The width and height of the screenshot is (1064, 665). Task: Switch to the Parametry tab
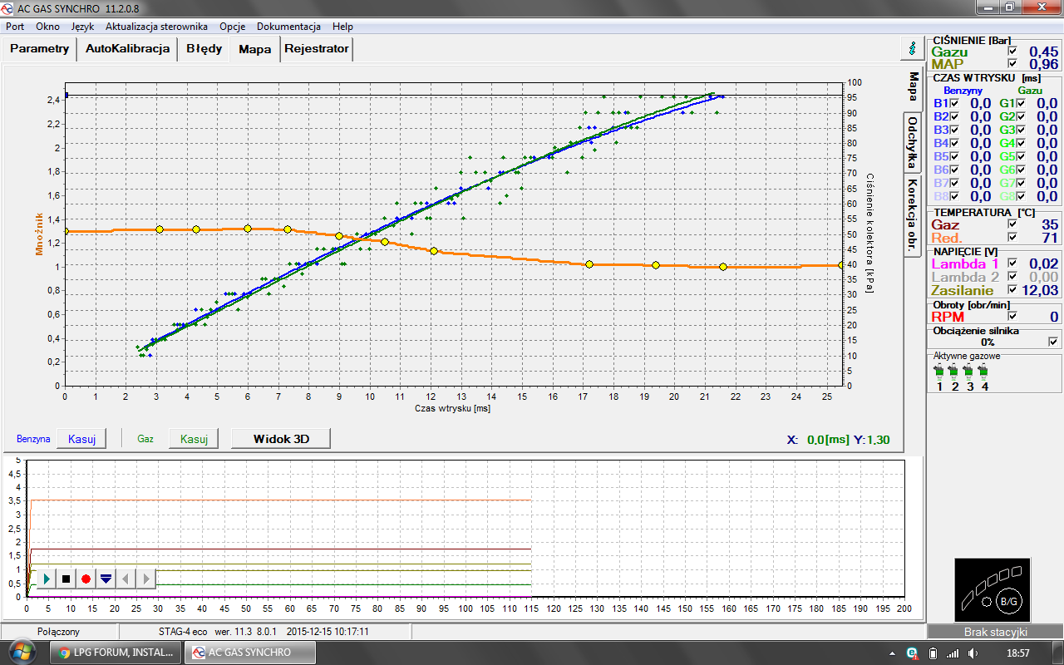40,48
